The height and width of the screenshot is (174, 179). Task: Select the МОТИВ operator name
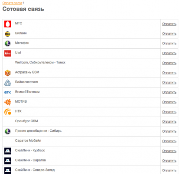(21, 101)
